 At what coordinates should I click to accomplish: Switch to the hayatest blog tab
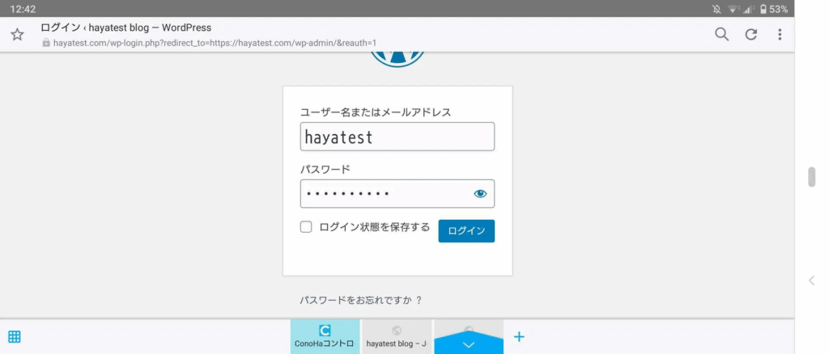click(x=396, y=336)
